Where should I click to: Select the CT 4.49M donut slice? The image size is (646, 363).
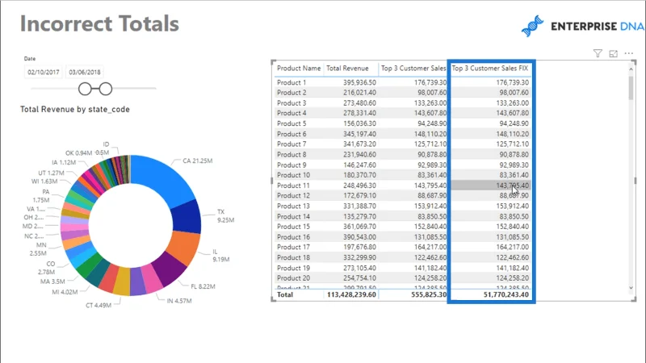(x=122, y=282)
